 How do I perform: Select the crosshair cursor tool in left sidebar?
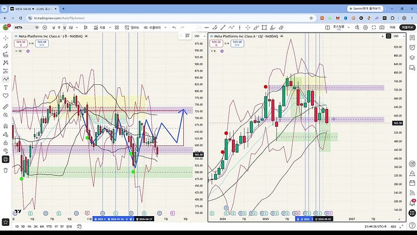(6, 38)
